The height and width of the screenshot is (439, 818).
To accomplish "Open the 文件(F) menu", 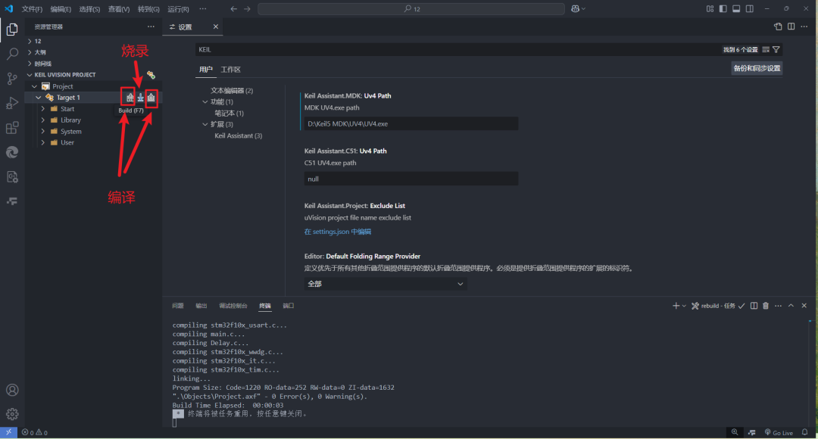I will click(x=32, y=9).
